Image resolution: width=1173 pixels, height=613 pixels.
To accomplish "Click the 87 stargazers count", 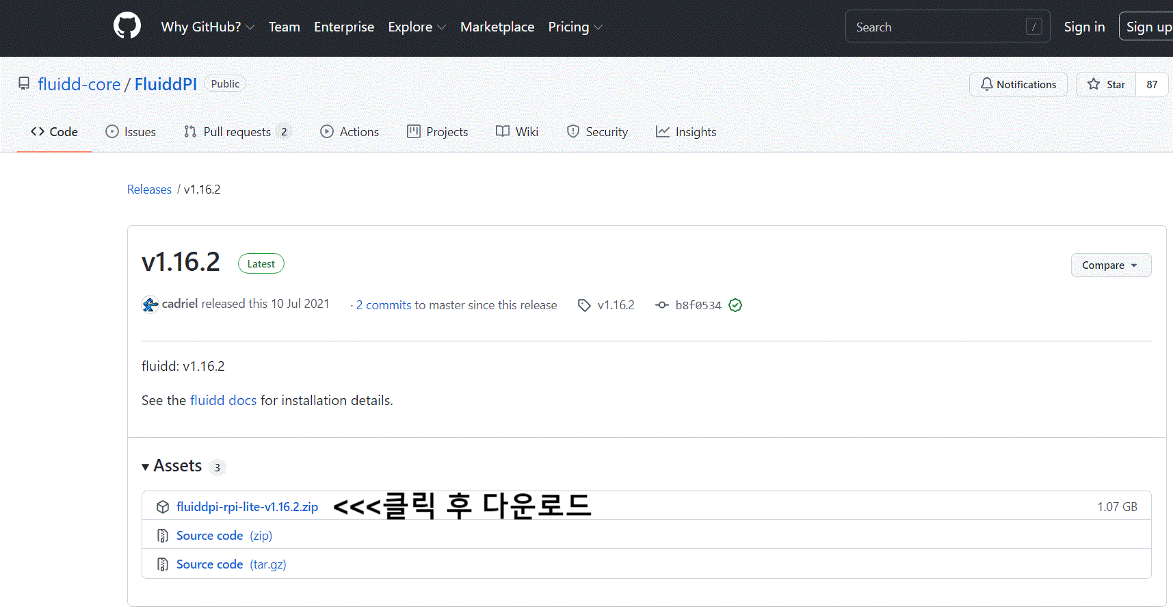I will (1152, 84).
